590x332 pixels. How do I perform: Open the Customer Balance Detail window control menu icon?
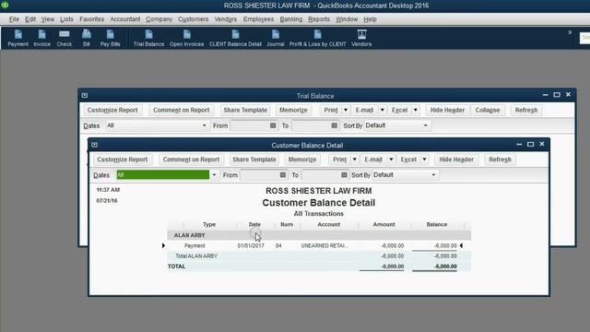point(94,145)
